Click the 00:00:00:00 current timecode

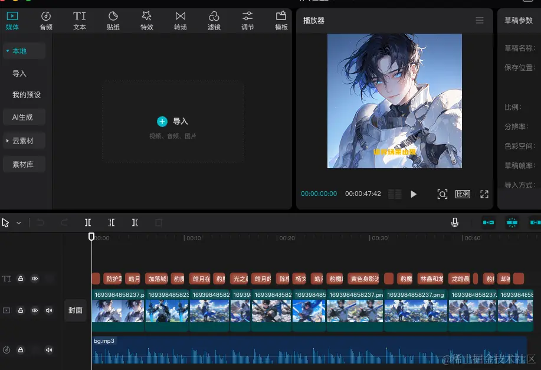pyautogui.click(x=319, y=194)
